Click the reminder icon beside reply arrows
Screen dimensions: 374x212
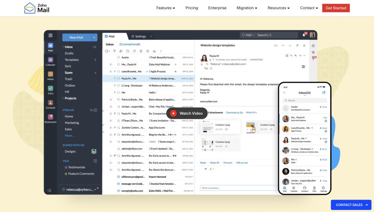(x=287, y=56)
